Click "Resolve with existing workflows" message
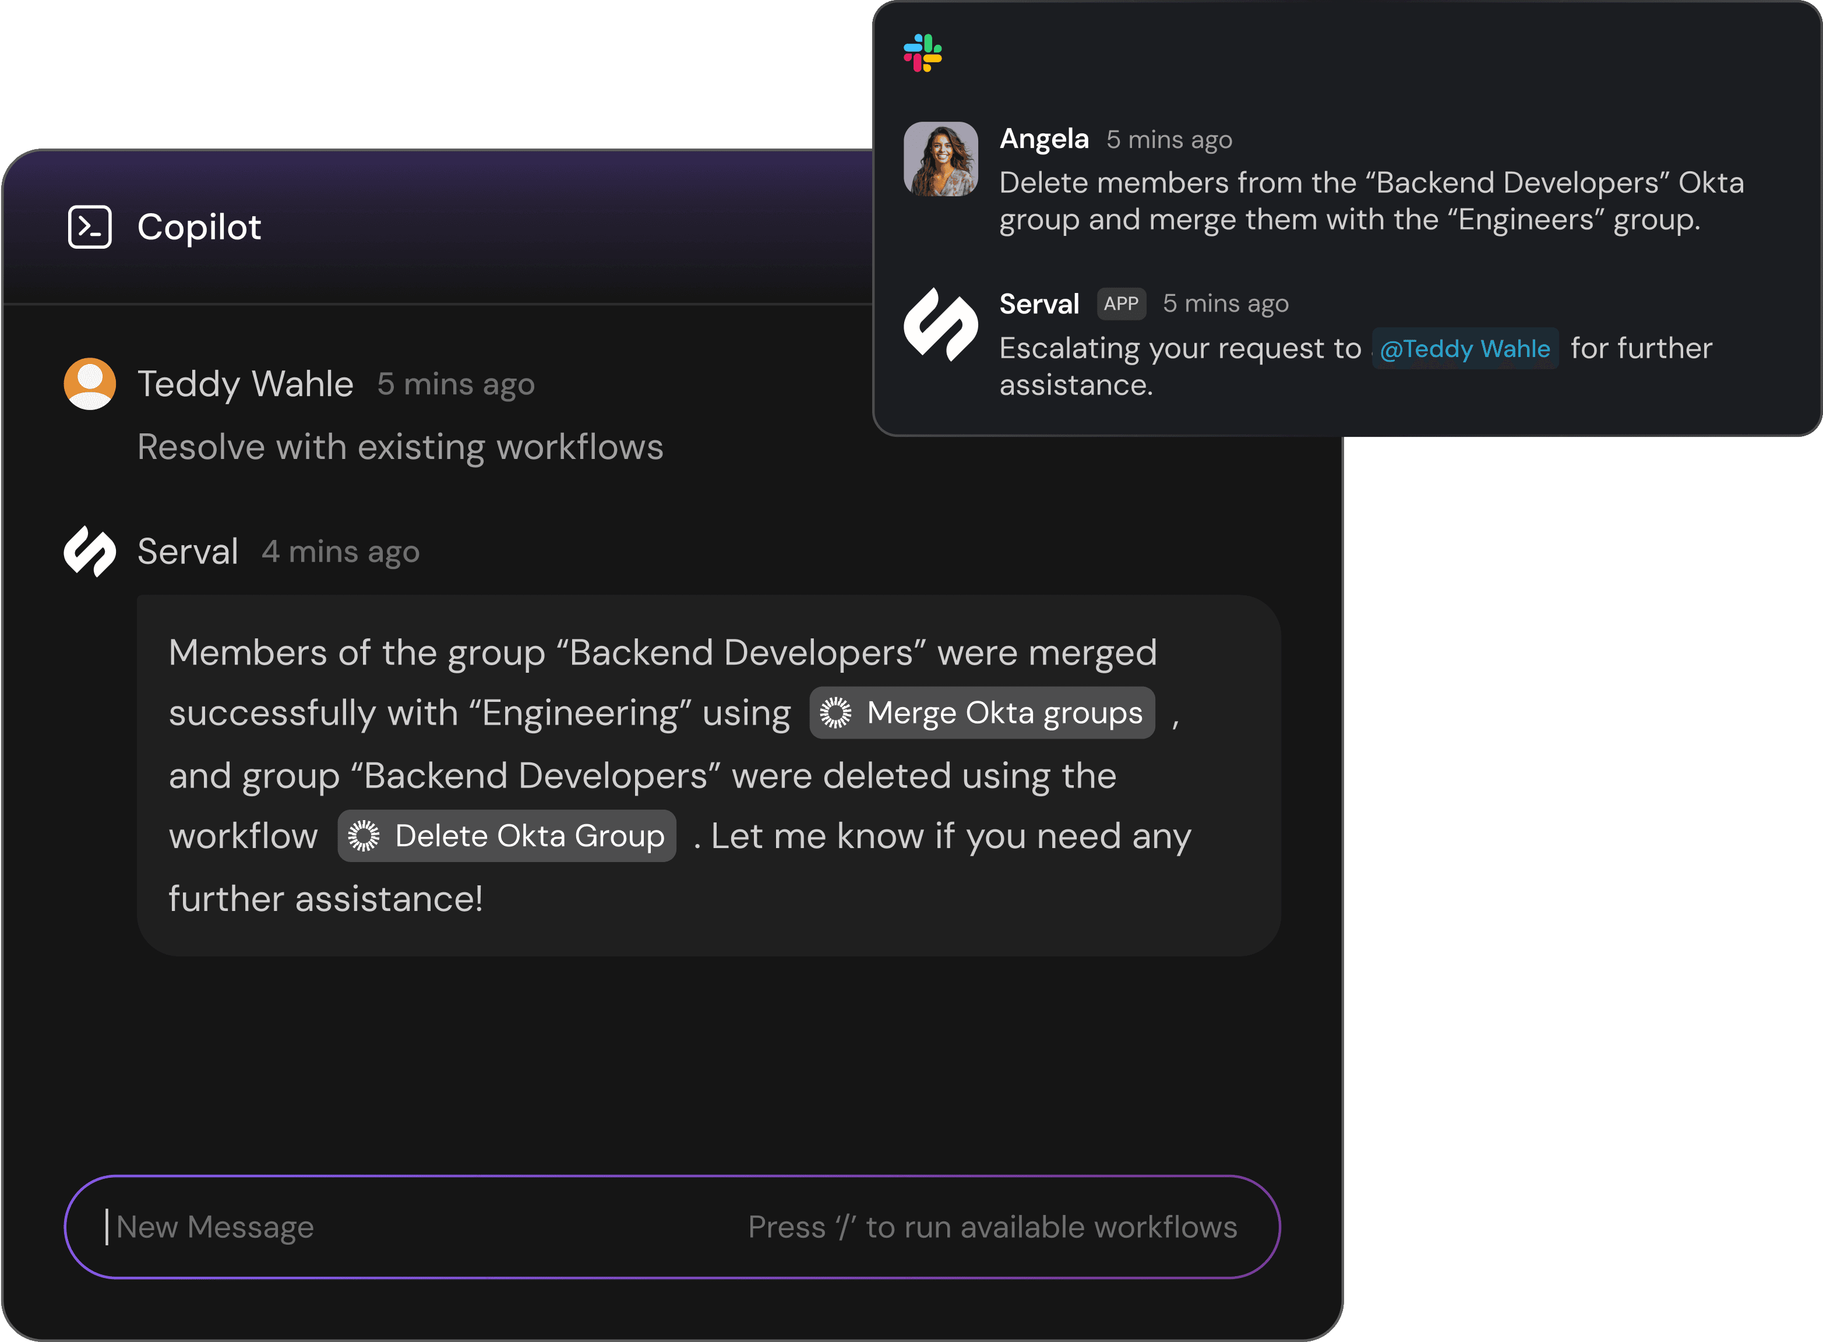The width and height of the screenshot is (1823, 1342). (x=400, y=447)
